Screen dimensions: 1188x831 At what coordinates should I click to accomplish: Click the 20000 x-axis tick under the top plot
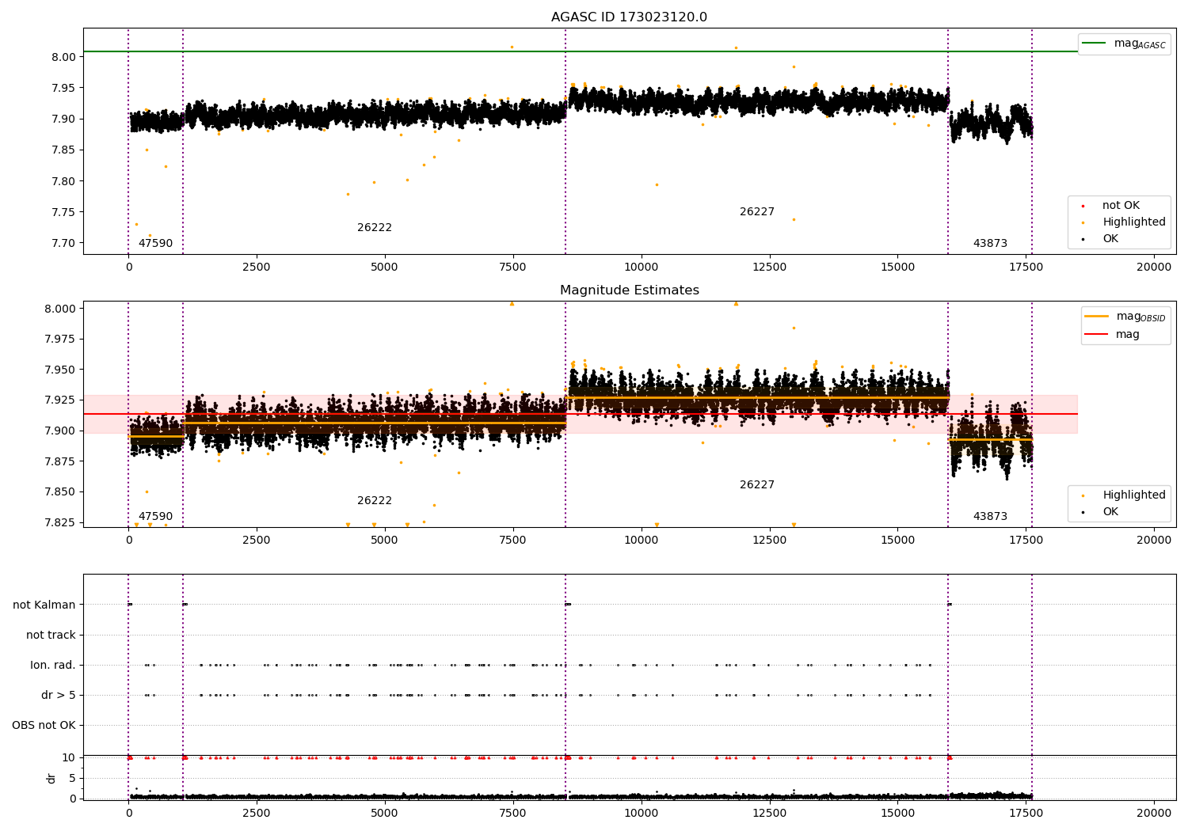coord(1153,268)
